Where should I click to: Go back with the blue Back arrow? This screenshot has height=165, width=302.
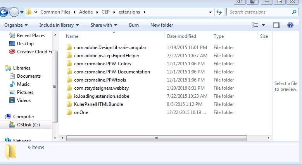tap(3, 12)
